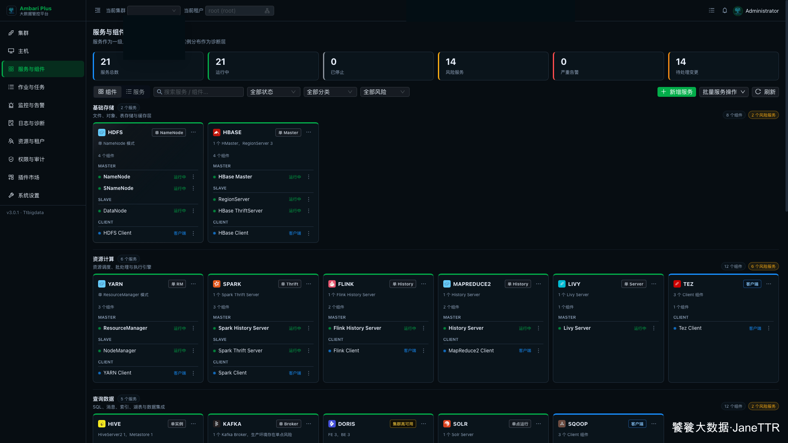Click the HBASE service icon
The height and width of the screenshot is (443, 788).
tap(217, 132)
